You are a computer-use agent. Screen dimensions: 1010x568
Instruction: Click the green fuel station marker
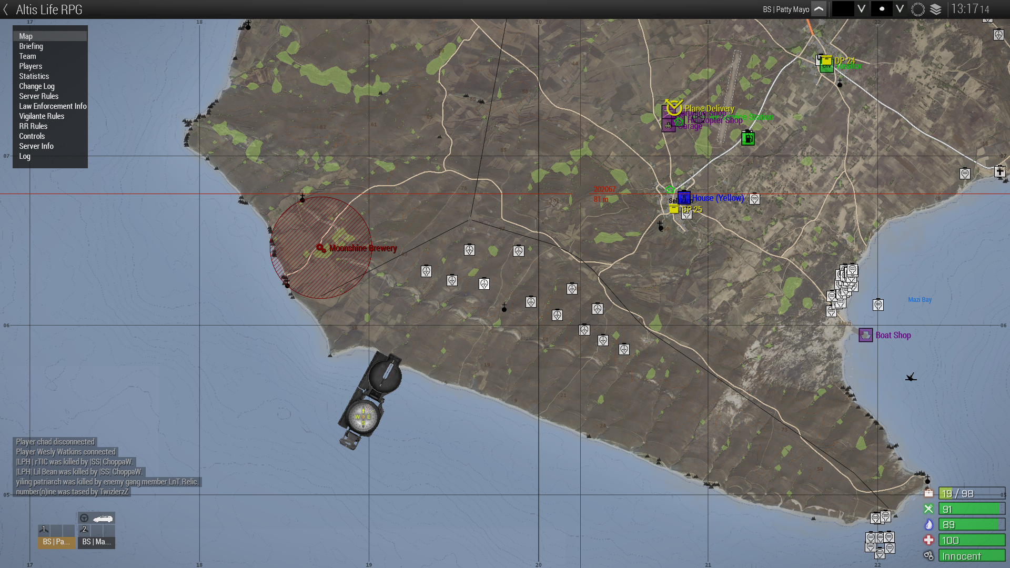coord(748,138)
